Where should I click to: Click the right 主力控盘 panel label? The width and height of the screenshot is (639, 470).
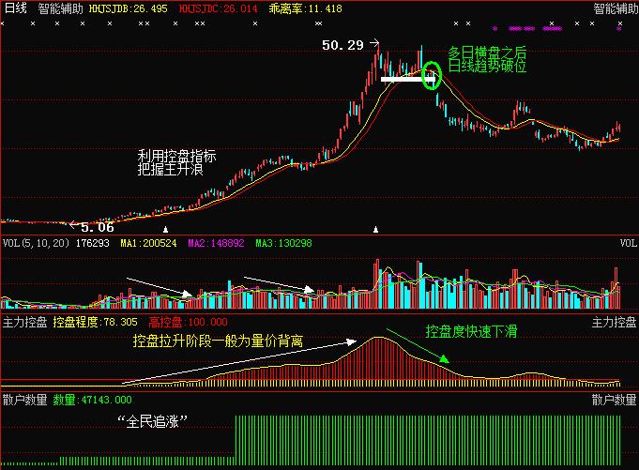point(615,322)
